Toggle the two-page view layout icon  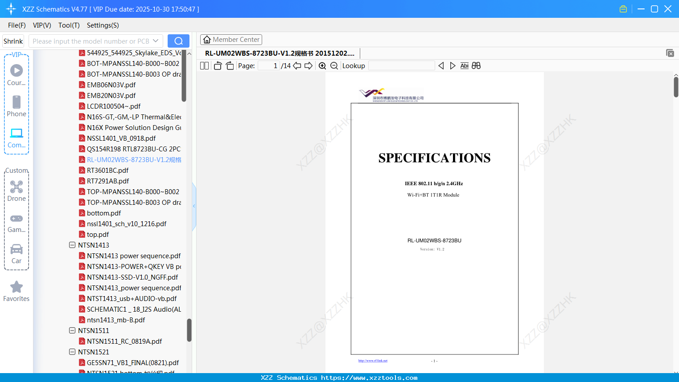(204, 66)
